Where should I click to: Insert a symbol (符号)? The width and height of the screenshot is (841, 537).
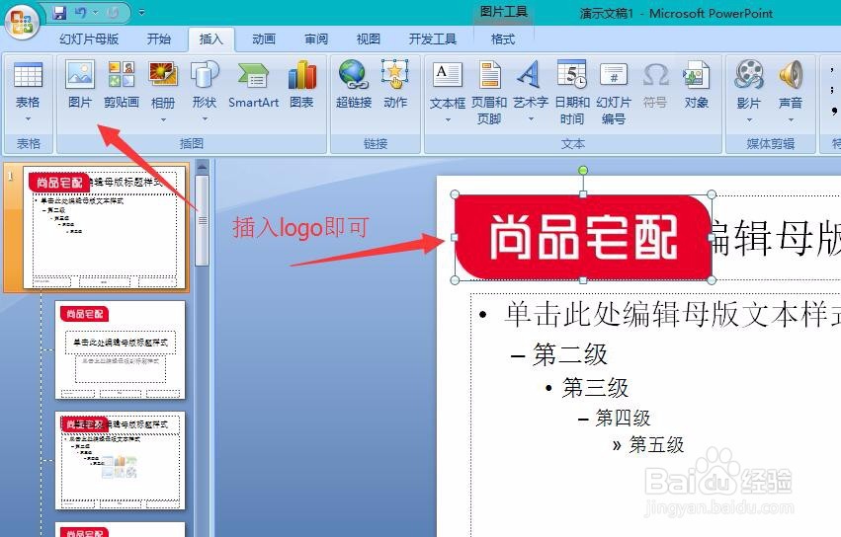tap(655, 85)
